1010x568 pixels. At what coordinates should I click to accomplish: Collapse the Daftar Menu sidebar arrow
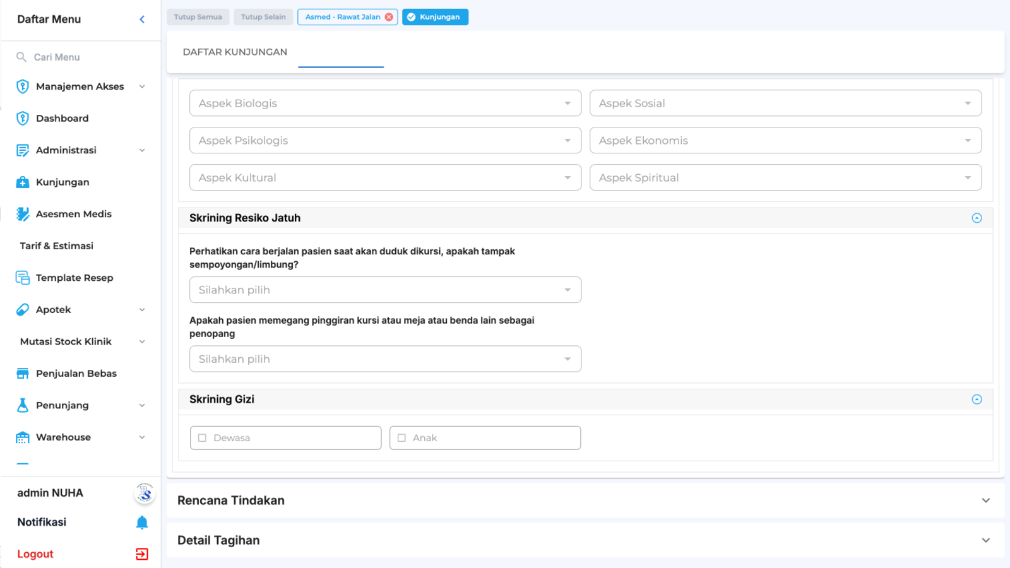coord(142,20)
